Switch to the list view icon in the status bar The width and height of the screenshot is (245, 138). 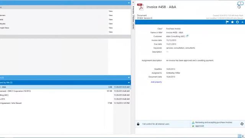tap(239, 136)
